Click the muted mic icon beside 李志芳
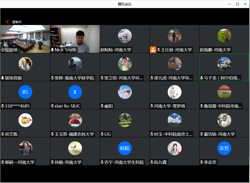This screenshot has width=250, height=183. tap(202, 162)
